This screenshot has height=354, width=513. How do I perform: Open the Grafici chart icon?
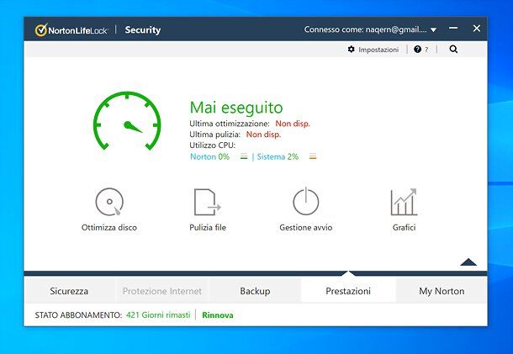click(x=404, y=202)
